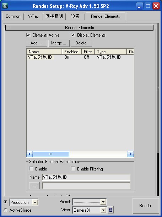Select the ActiveShade radio button

coord(5,210)
